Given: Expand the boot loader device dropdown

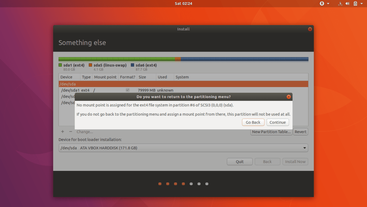Looking at the screenshot, I should (305, 148).
